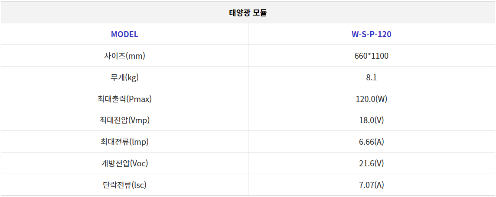Select the 개방전압(Voc) label
This screenshot has height=197, width=496.
(x=124, y=164)
